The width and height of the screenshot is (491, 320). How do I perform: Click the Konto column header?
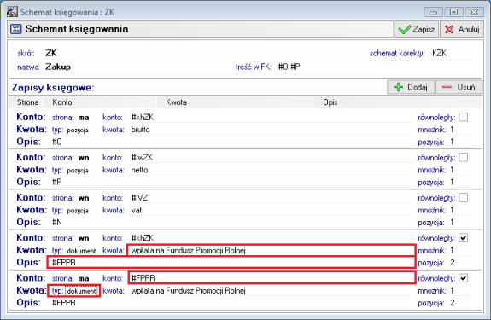tap(100, 102)
